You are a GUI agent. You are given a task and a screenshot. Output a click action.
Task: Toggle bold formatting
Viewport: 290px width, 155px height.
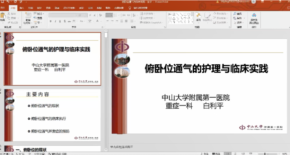tap(51, 21)
